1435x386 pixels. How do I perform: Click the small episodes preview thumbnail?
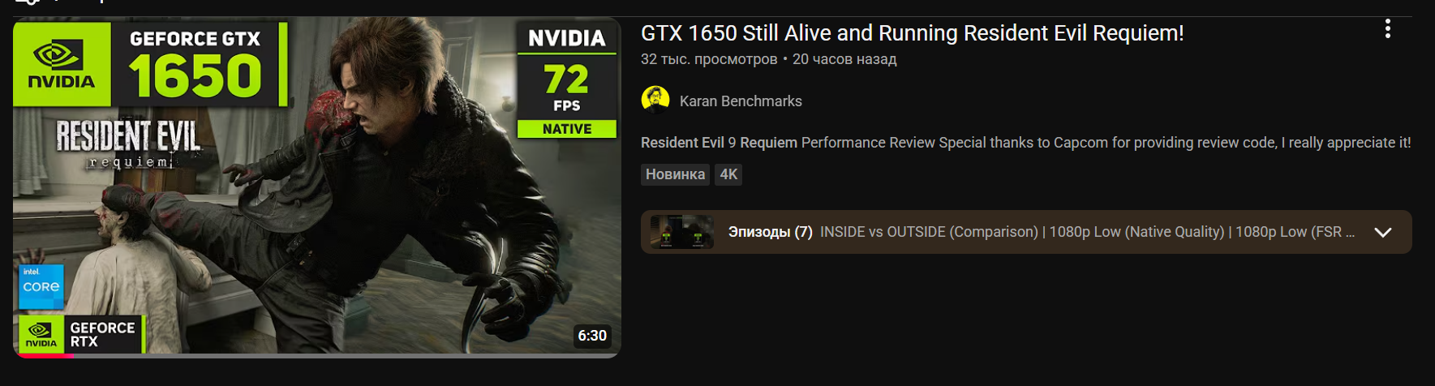pyautogui.click(x=681, y=232)
